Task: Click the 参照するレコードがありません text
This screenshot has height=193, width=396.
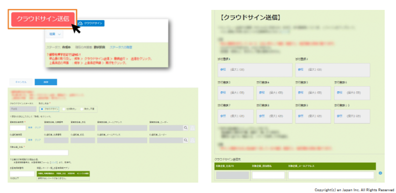Action: 52,178
